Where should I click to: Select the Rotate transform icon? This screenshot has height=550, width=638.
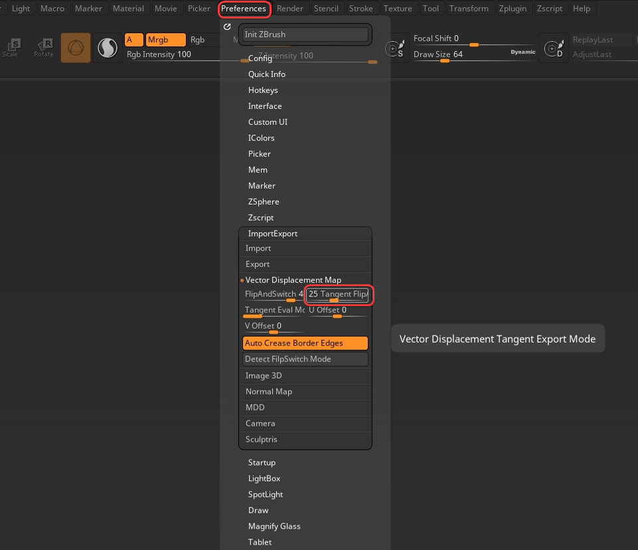pos(44,48)
